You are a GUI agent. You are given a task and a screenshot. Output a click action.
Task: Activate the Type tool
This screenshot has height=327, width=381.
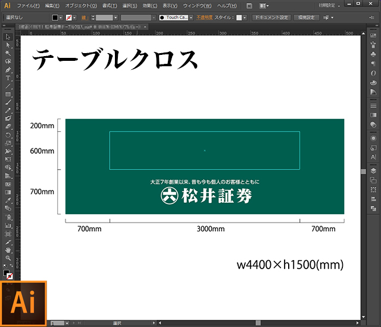[8, 78]
